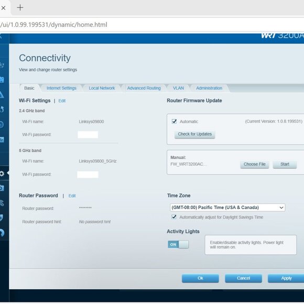Go to the Advanced Routing tab
The height and width of the screenshot is (304, 304).
(x=144, y=88)
